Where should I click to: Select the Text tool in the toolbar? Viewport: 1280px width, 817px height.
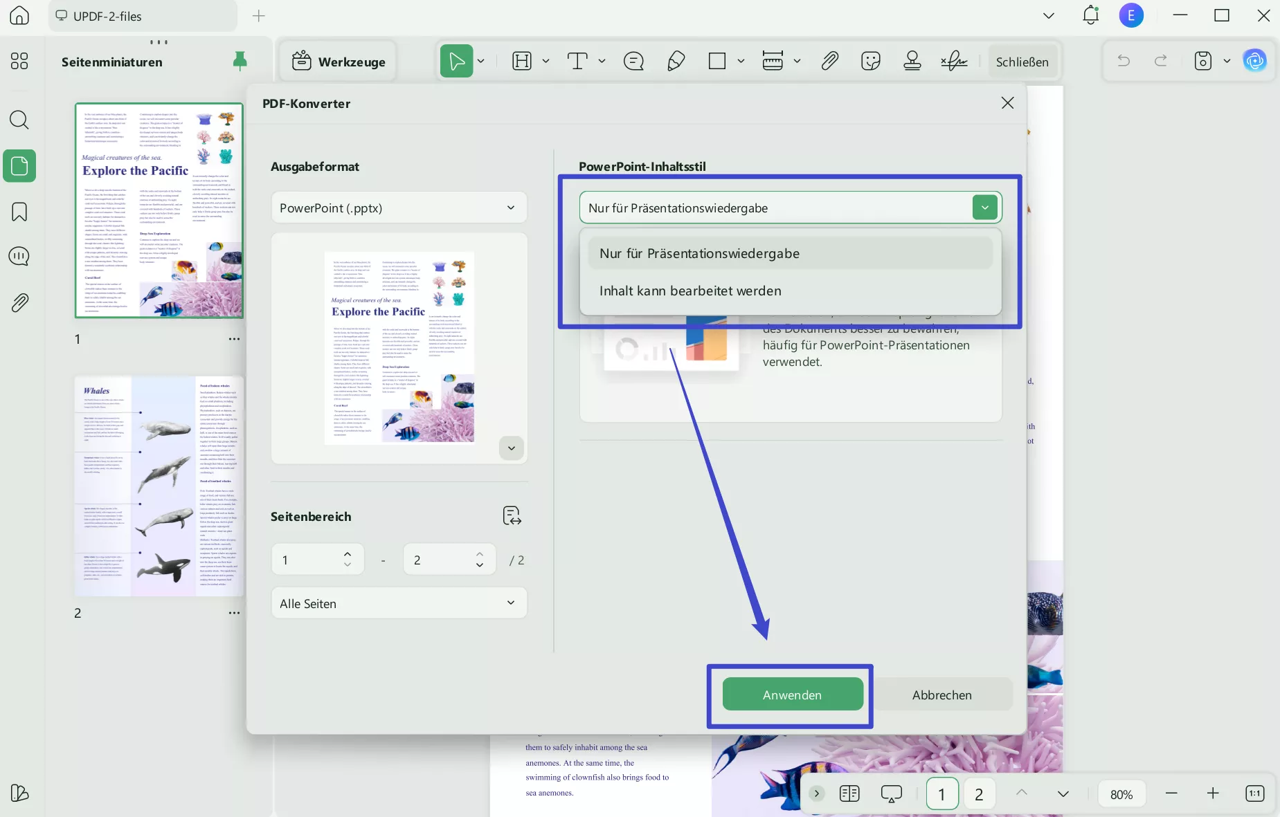click(x=579, y=61)
